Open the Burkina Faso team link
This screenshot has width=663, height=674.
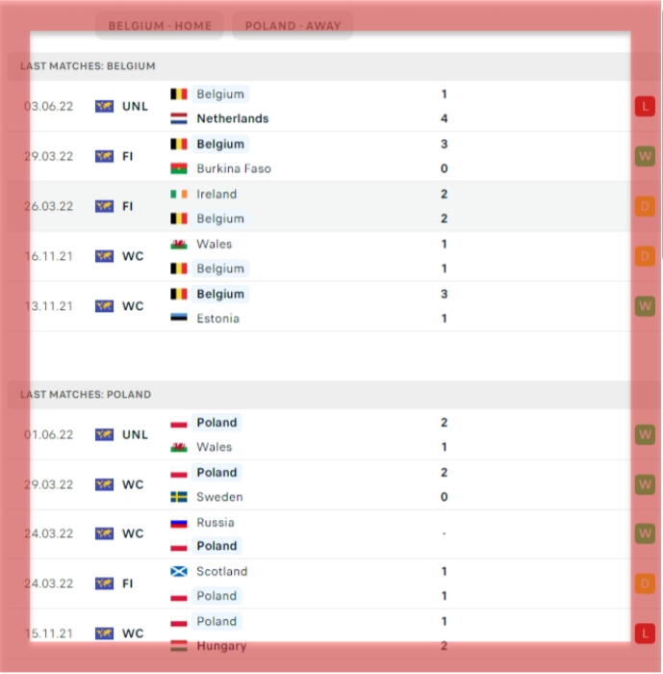click(x=234, y=168)
